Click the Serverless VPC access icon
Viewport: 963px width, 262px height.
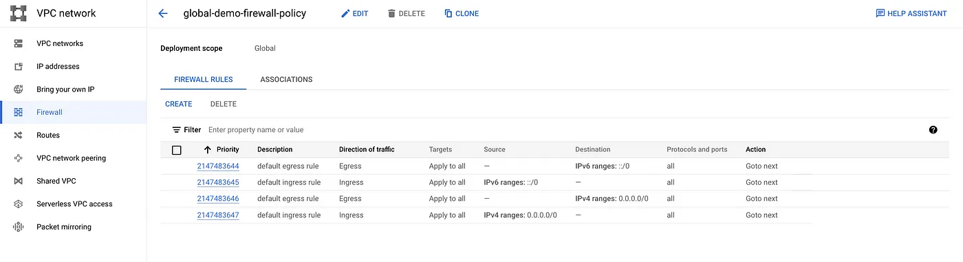point(19,204)
